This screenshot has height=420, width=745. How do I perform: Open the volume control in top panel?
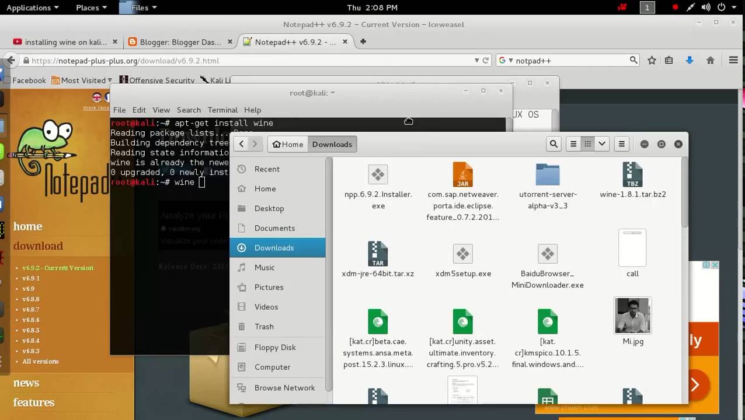(705, 8)
